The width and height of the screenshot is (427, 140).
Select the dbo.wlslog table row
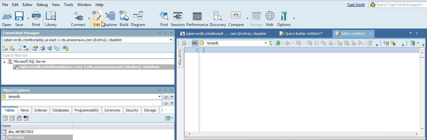37,137
